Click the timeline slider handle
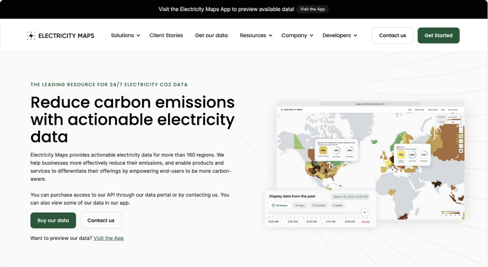Image resolution: width=488 pixels, height=267 pixels. tap(365, 212)
